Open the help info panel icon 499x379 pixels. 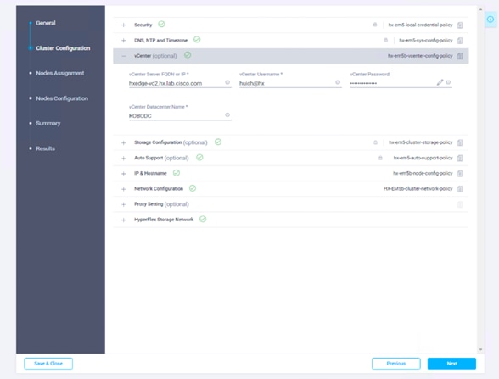coord(491,20)
